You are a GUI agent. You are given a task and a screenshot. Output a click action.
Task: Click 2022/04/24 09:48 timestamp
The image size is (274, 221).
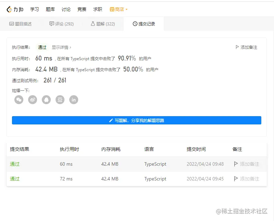[205, 164]
